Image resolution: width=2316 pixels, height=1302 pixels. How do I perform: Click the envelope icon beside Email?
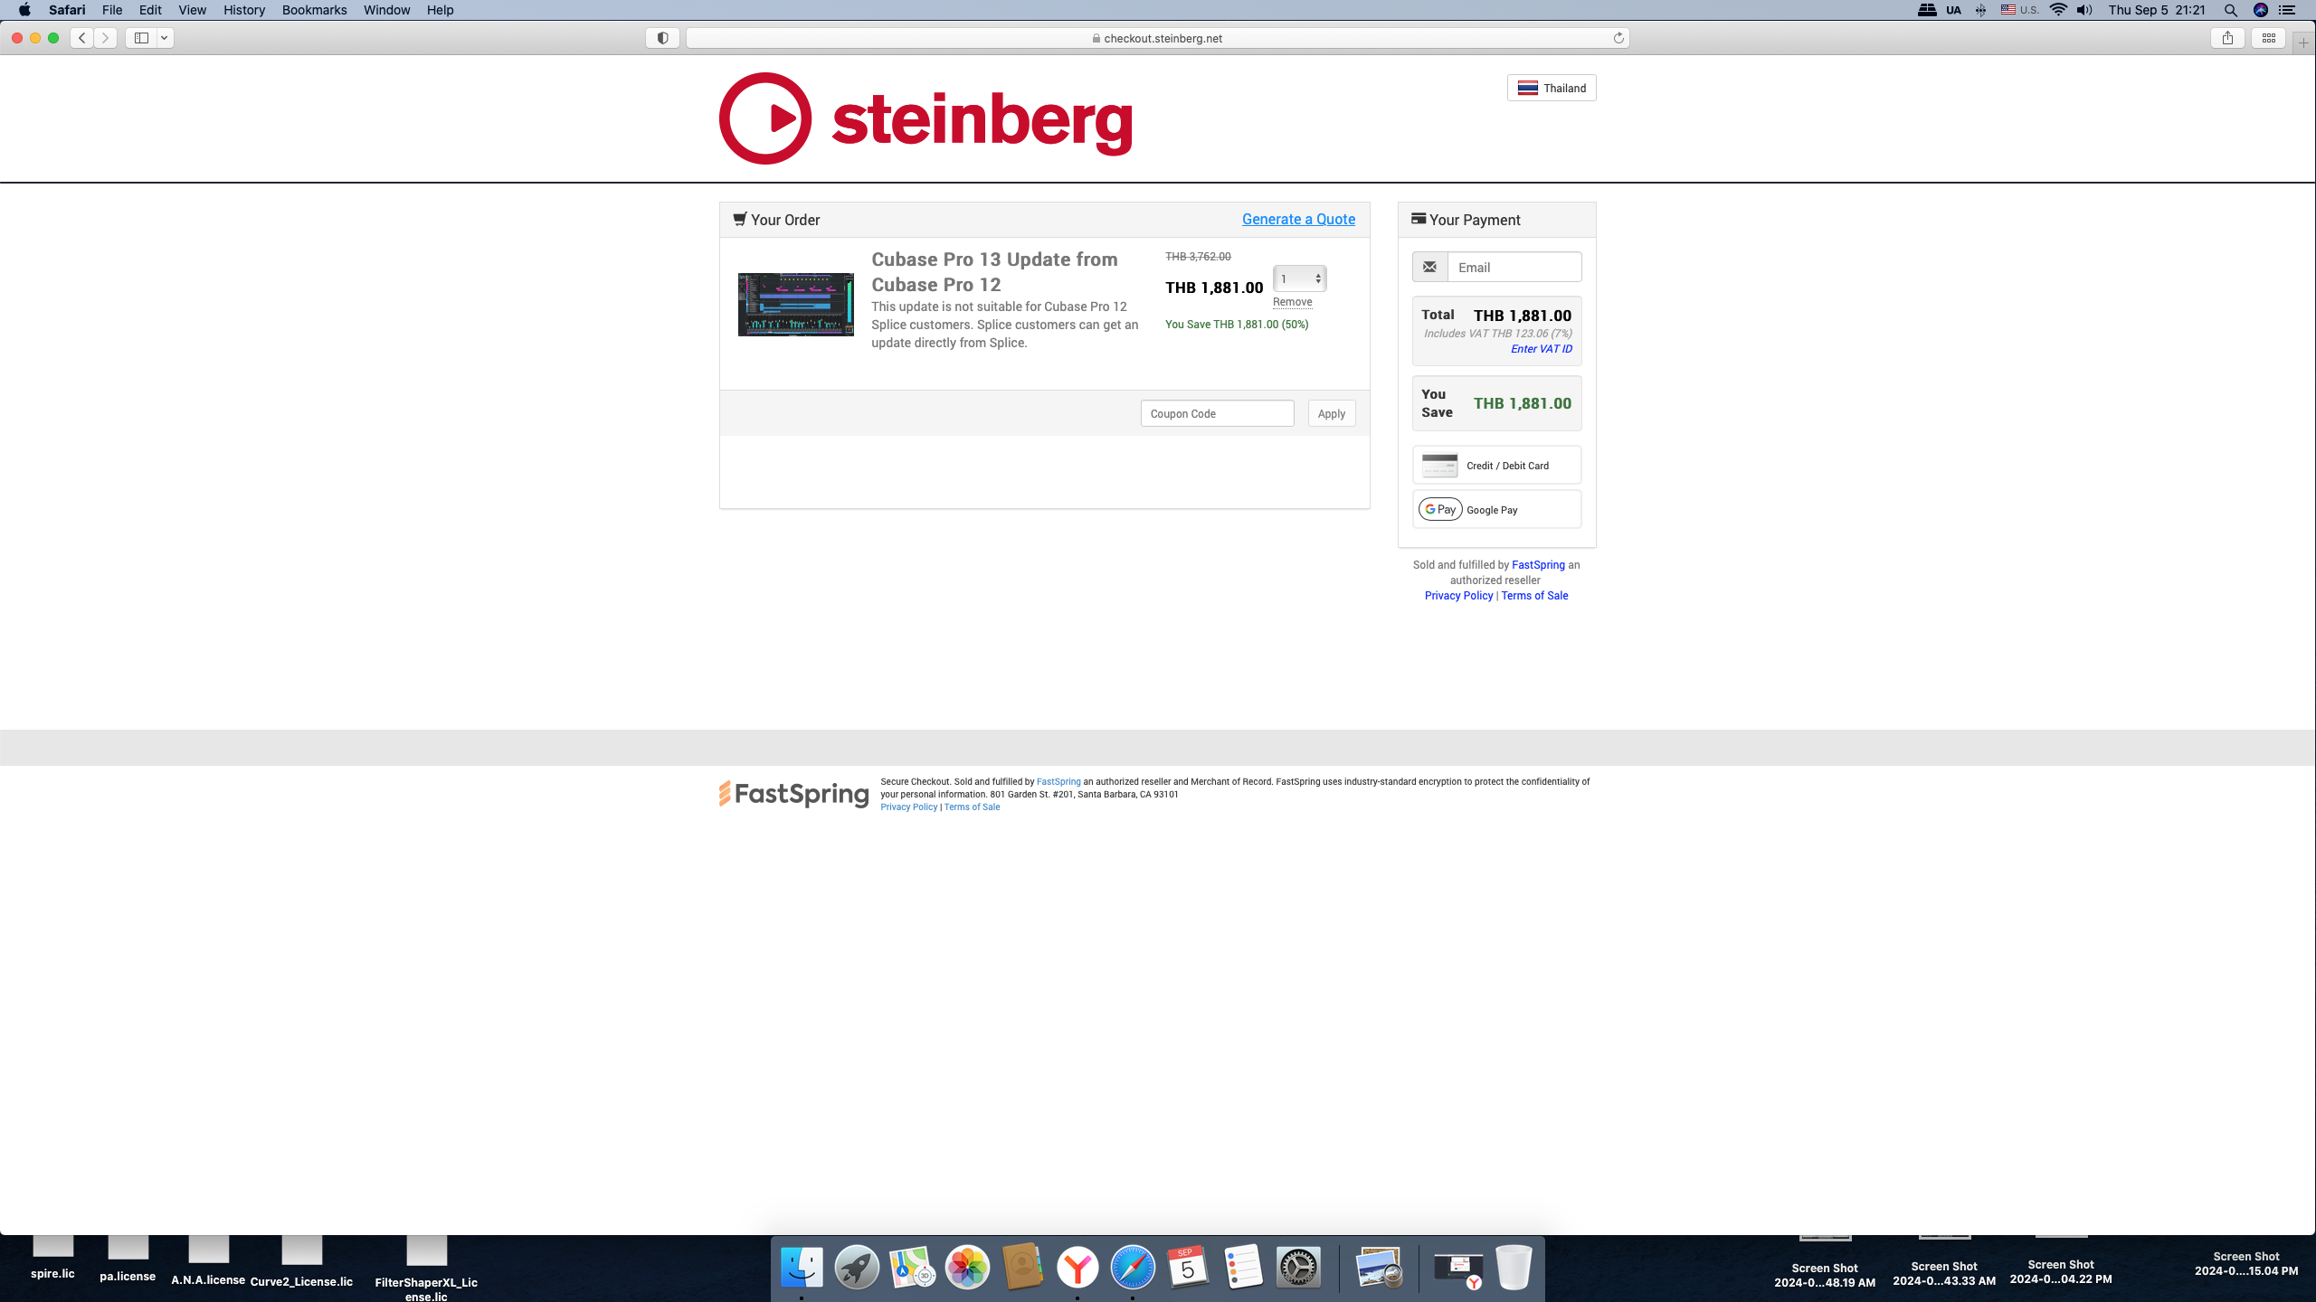pyautogui.click(x=1429, y=267)
